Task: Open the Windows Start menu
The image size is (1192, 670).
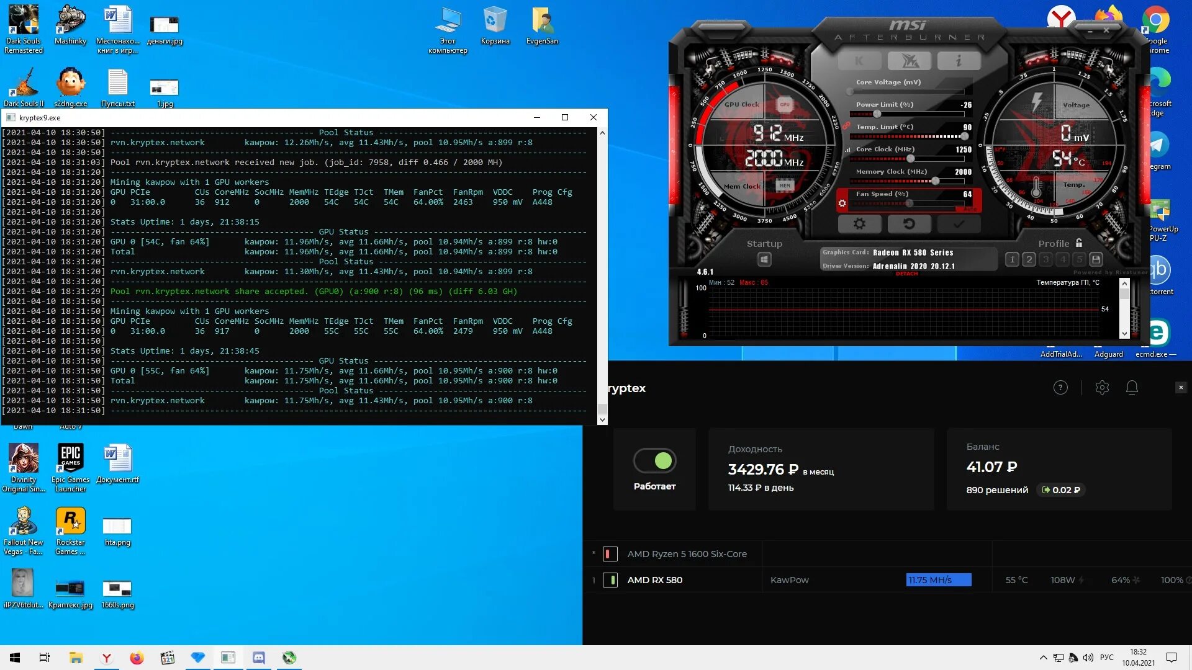Action: [15, 658]
